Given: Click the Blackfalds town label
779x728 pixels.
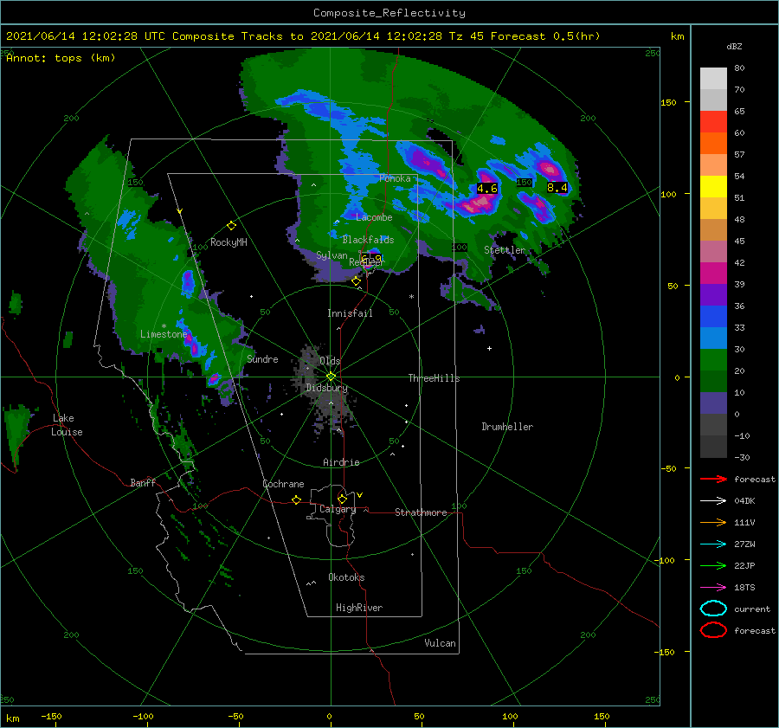Looking at the screenshot, I should click(368, 240).
